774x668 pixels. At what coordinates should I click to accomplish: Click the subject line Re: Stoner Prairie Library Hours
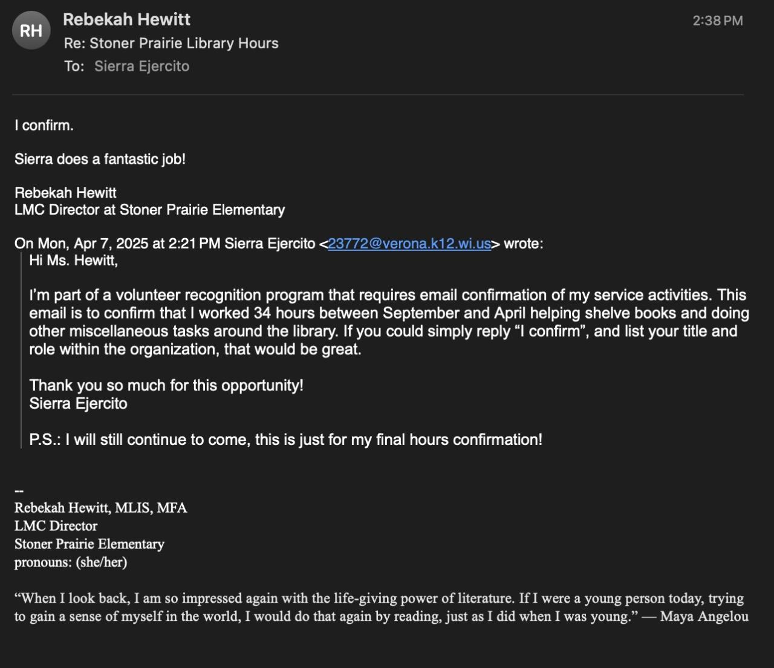click(x=171, y=44)
